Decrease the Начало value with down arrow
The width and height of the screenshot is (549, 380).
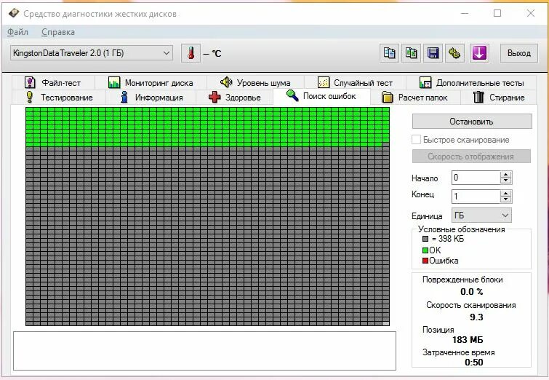tap(505, 181)
